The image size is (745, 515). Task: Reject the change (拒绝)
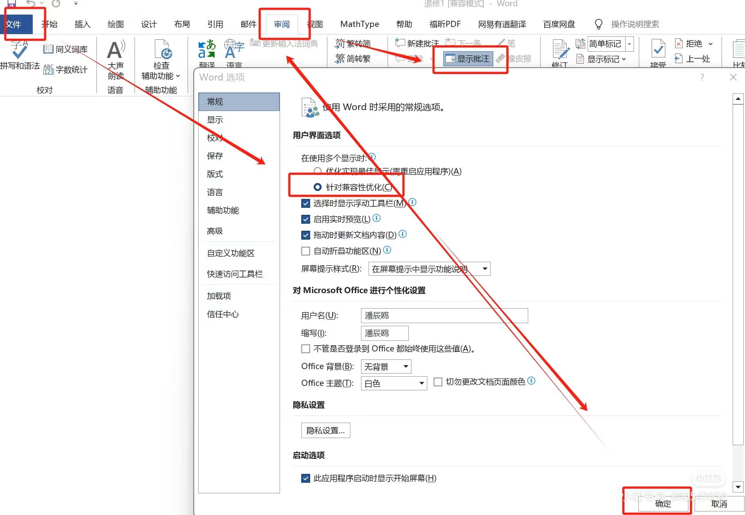pyautogui.click(x=688, y=43)
